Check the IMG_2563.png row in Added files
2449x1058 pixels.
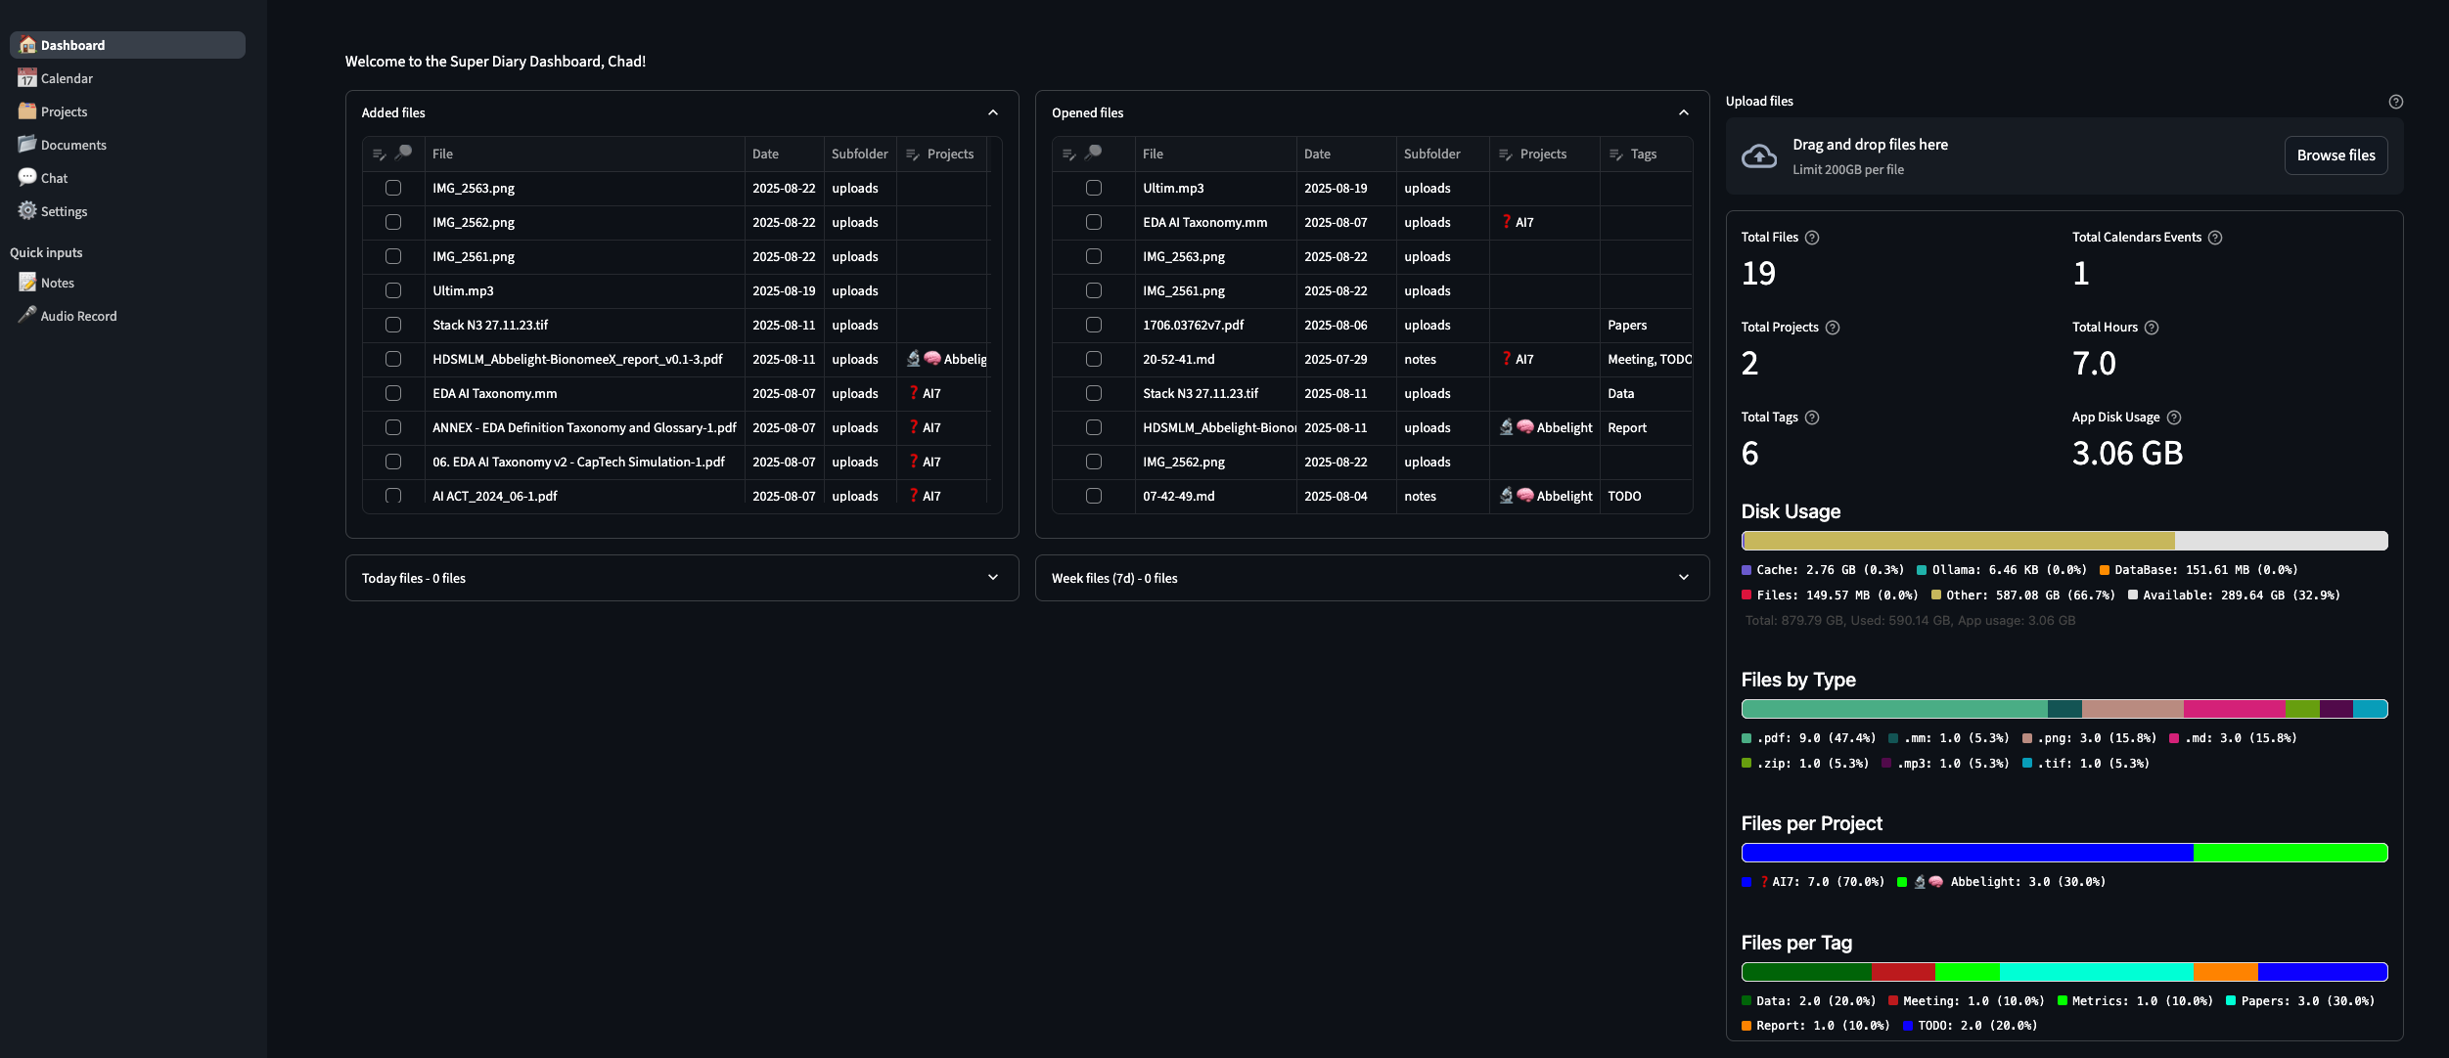pos(393,188)
